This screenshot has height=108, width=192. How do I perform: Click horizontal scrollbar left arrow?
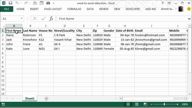121,99
